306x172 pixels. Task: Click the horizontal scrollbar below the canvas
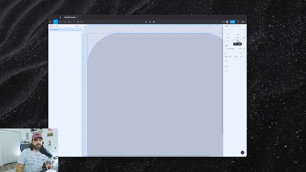pos(147,156)
